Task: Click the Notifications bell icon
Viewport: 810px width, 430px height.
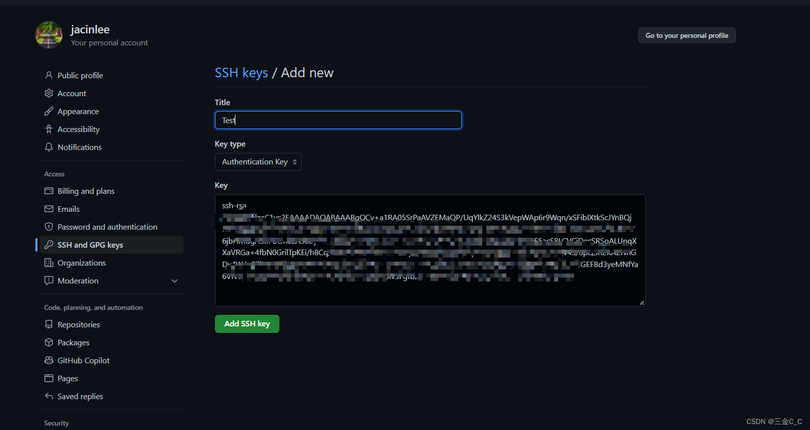Action: coord(49,147)
